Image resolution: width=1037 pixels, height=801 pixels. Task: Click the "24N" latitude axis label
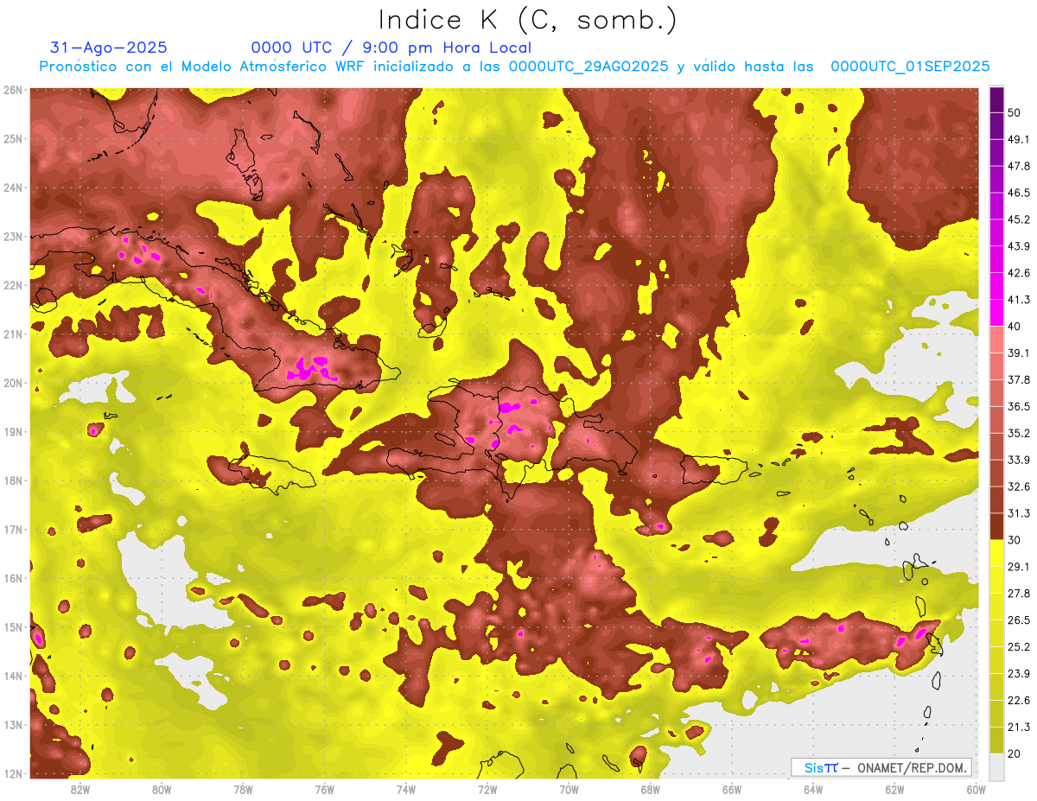[x=13, y=188]
